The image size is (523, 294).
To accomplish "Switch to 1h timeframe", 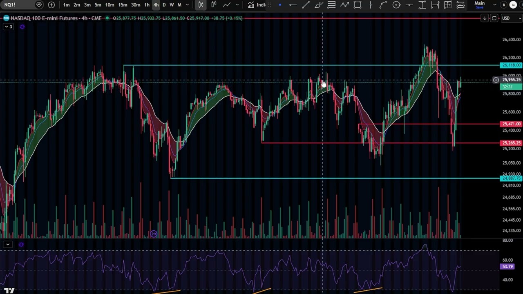I will coord(147,5).
